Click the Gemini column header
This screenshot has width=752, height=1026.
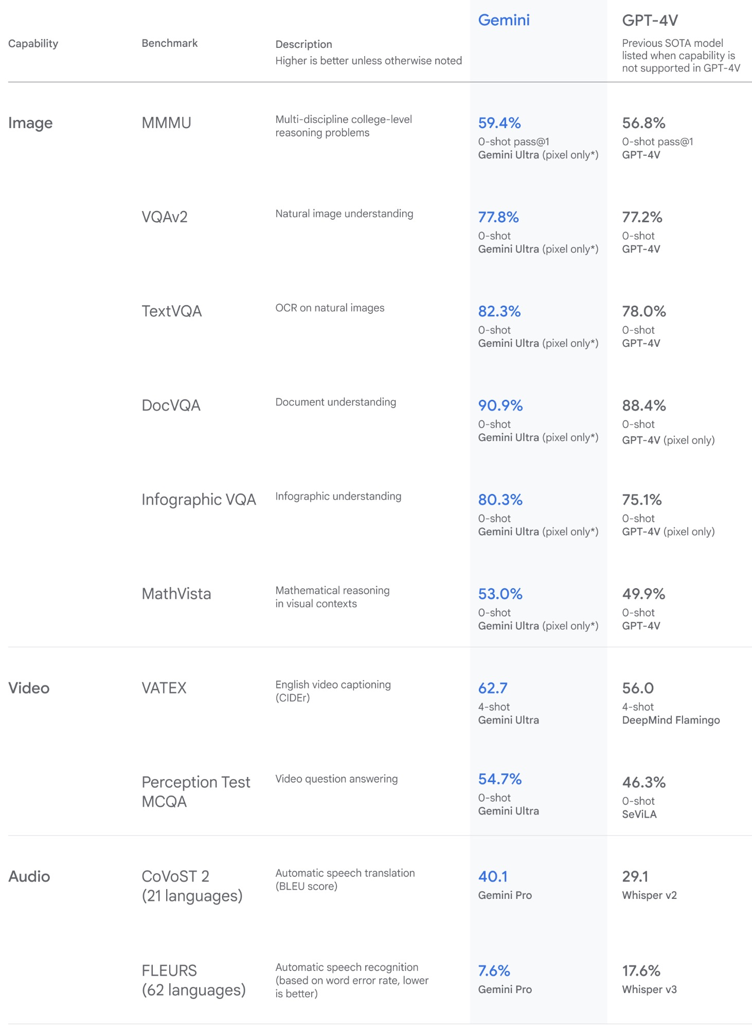tap(504, 20)
